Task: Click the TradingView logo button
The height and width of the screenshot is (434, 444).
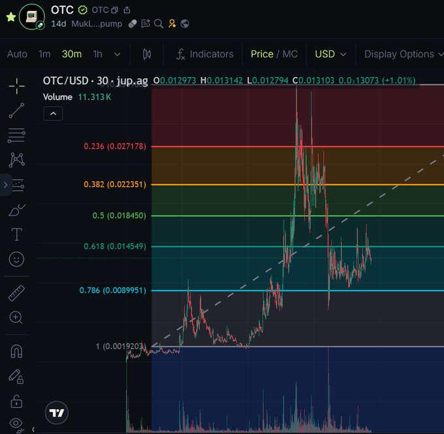Action: pyautogui.click(x=57, y=412)
